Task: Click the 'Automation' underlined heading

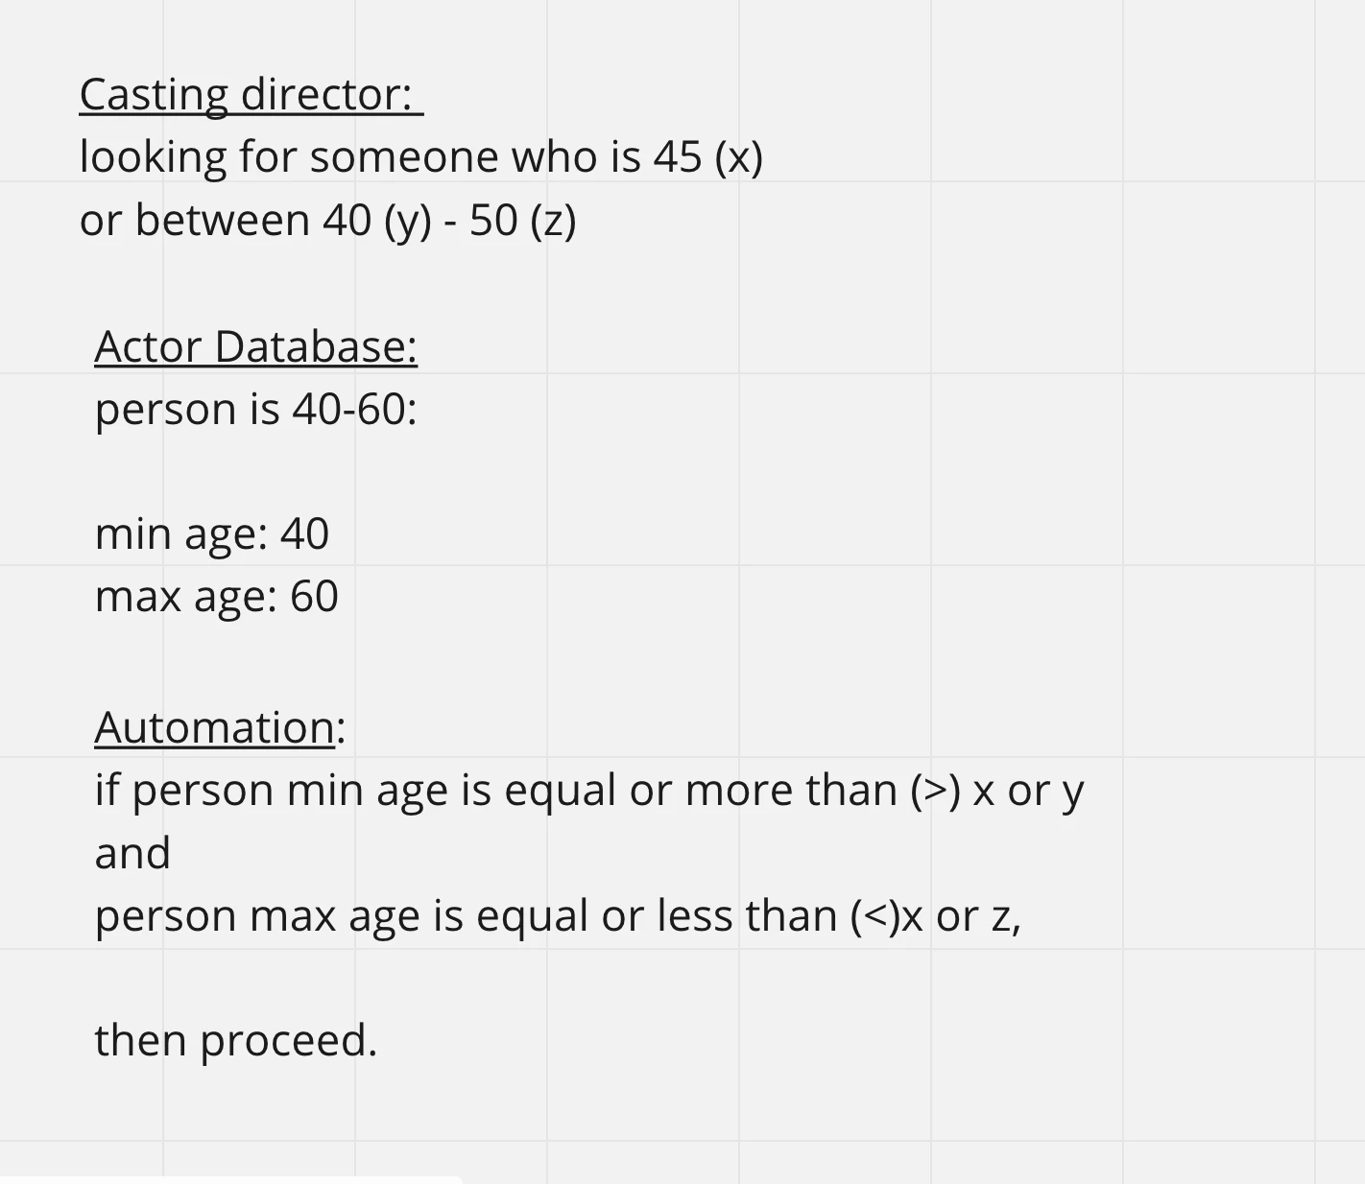Action: pyautogui.click(x=215, y=727)
